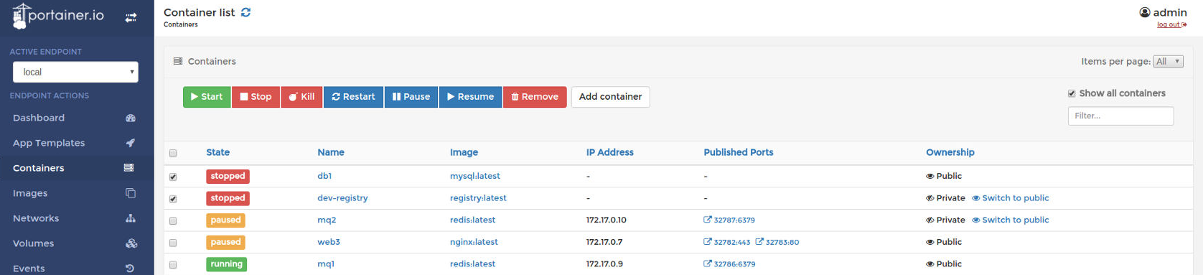Screen dimensions: 1203x275
Task: Click the eye icon for db1 ownership
Action: tap(930, 176)
